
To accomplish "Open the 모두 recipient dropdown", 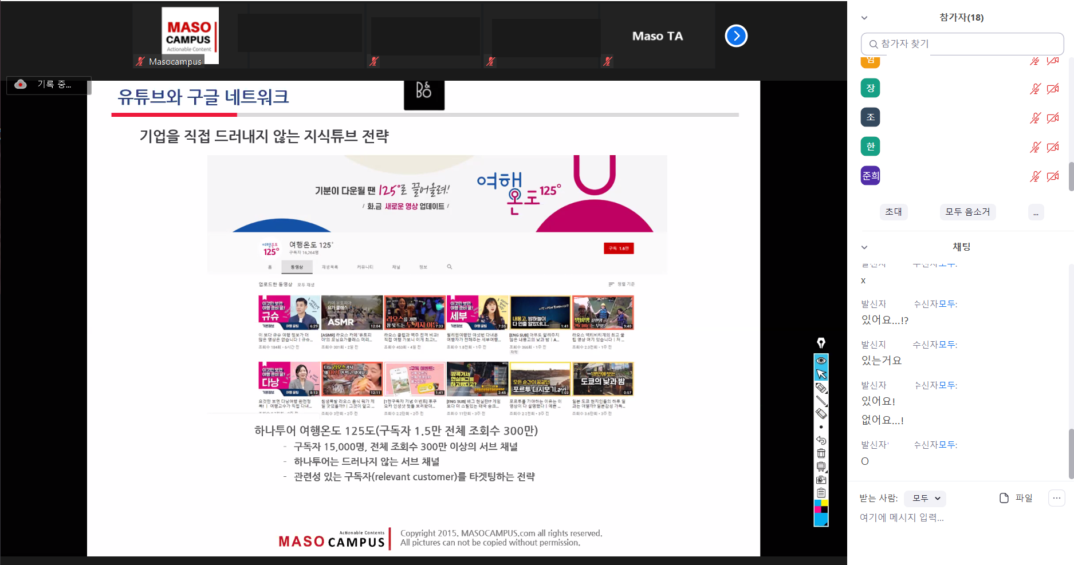I will [x=925, y=499].
